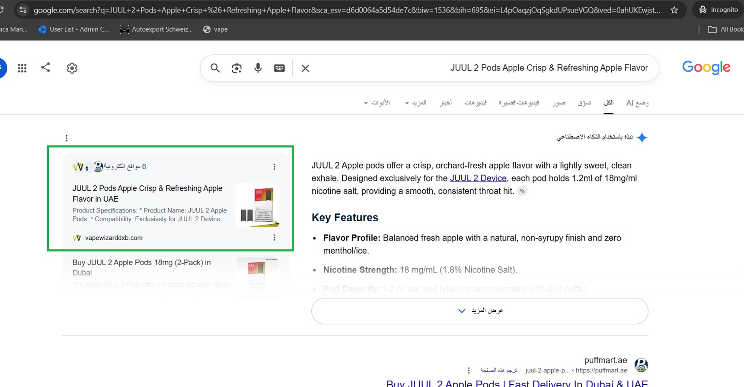Click the source link chip after throat hit
Screen dimensions: 744x387
point(522,191)
